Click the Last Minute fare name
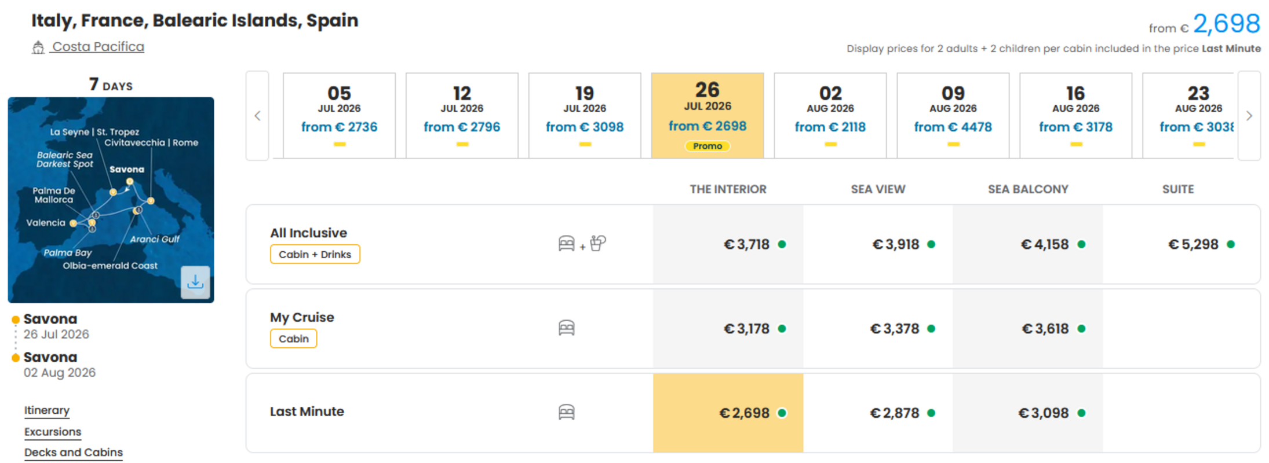The image size is (1269, 463). pos(307,411)
